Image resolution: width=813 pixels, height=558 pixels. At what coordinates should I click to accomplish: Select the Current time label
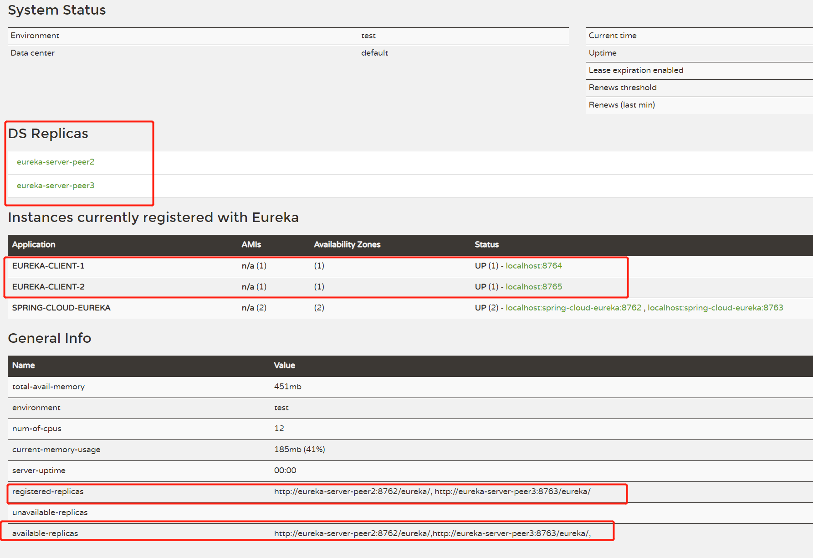tap(613, 36)
